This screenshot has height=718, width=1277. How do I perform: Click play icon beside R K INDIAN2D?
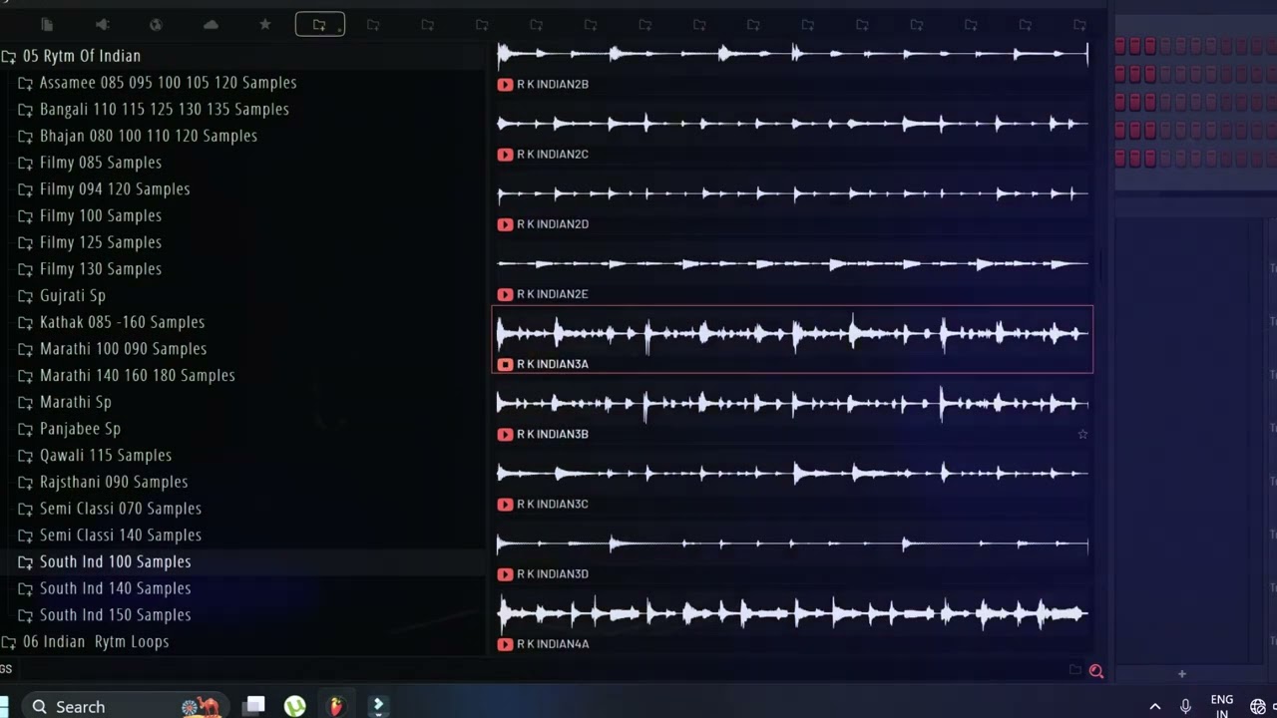pyautogui.click(x=505, y=224)
